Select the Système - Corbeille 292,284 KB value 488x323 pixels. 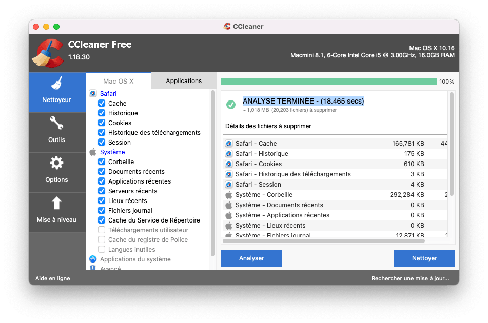pyautogui.click(x=407, y=195)
